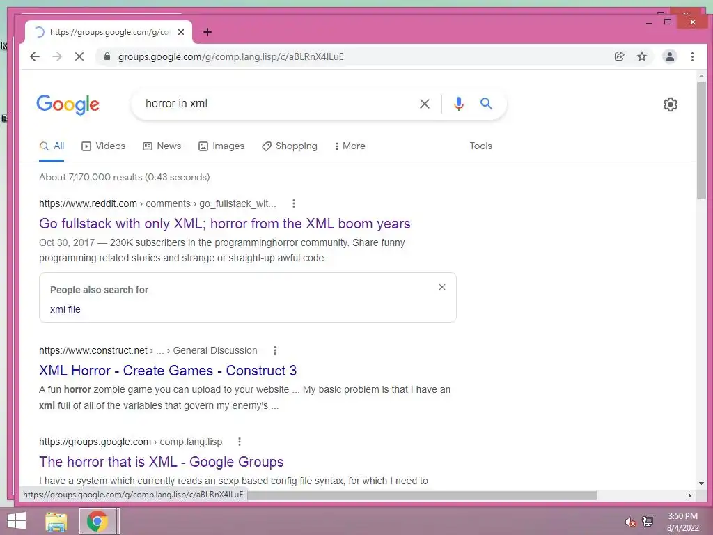Click the construct.net result URL breadcrumb

(x=148, y=350)
